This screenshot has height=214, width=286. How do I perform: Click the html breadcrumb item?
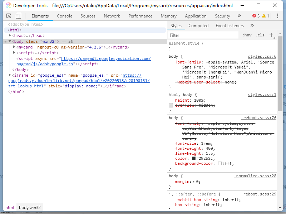10,208
